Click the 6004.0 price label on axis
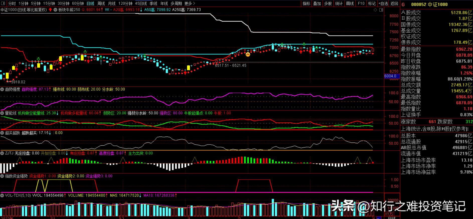The height and width of the screenshot is (219, 473). click(390, 76)
